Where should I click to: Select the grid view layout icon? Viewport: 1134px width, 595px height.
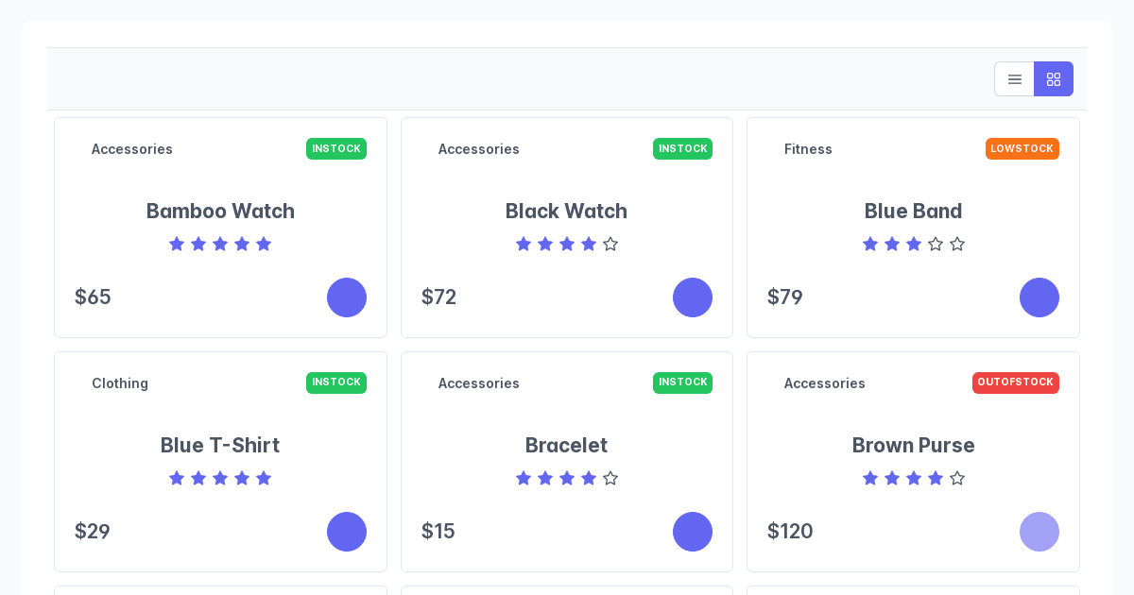coord(1053,79)
